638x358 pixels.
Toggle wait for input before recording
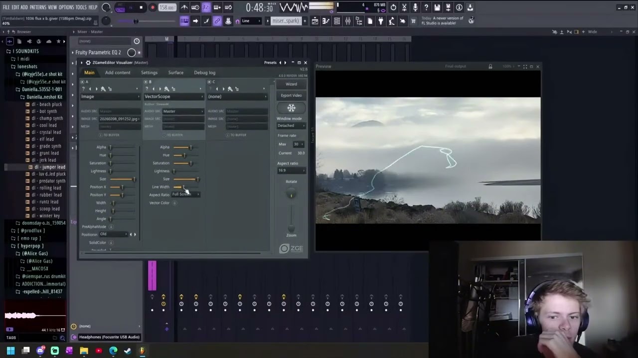coord(195,7)
